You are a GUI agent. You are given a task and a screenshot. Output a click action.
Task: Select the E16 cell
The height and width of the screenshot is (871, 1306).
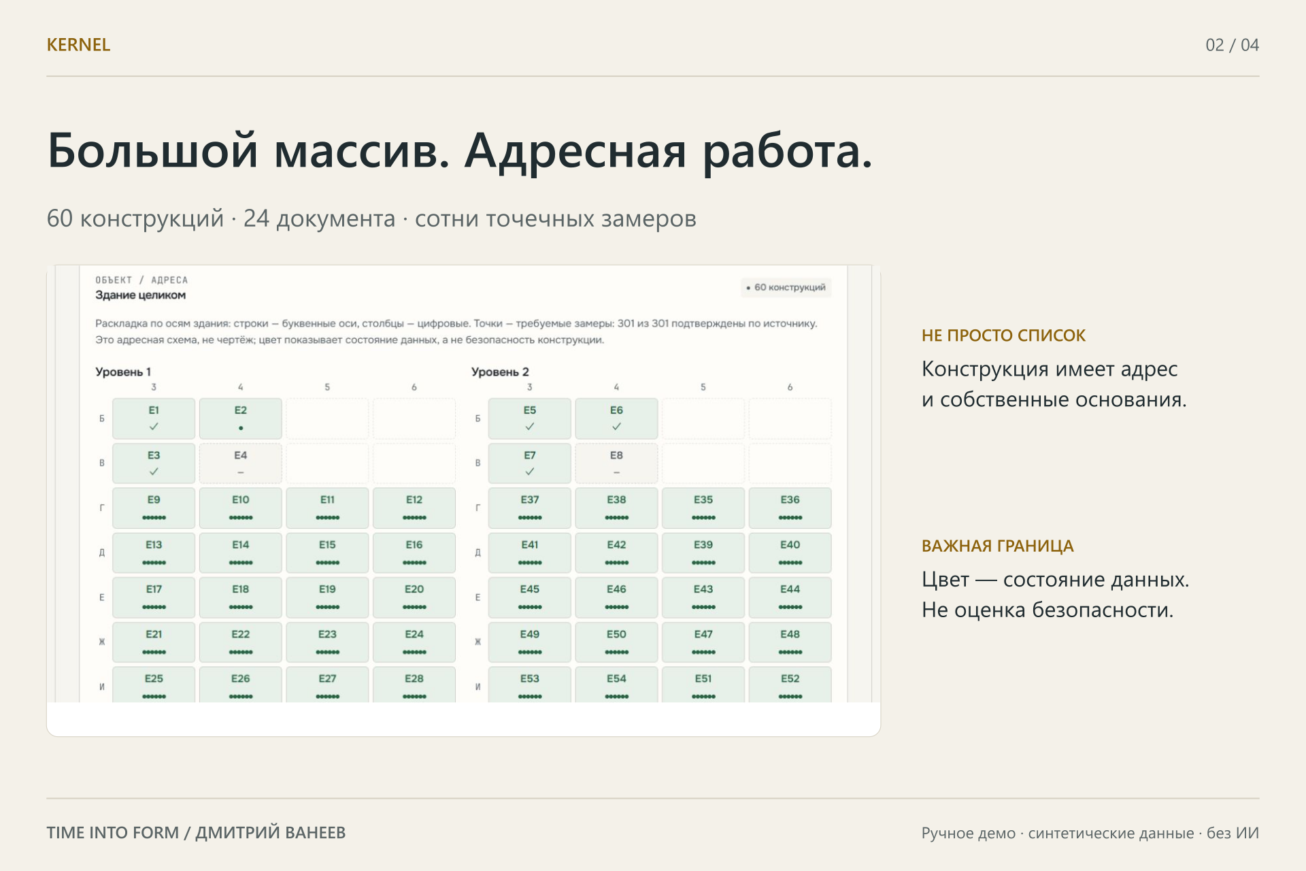click(x=414, y=553)
